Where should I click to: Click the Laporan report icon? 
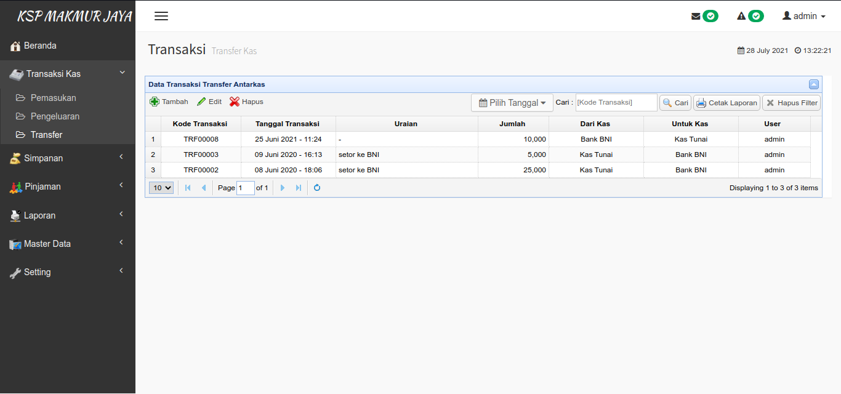coord(15,216)
